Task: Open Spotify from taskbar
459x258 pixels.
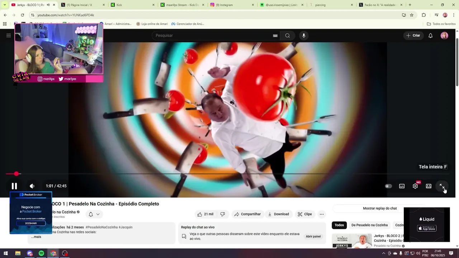Action: pos(41,253)
